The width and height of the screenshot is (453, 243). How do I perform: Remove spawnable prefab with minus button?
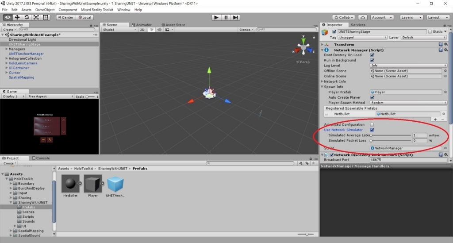442,120
